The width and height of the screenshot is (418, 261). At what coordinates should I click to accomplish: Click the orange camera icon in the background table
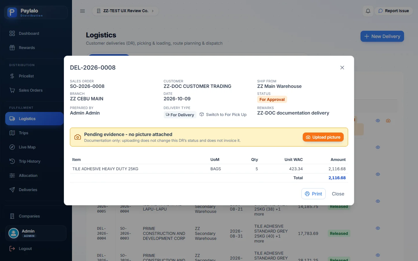tap(388, 121)
